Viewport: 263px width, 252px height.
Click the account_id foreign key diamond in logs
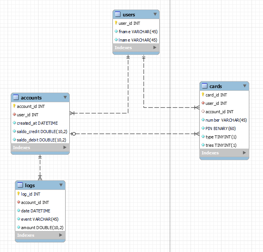pyautogui.click(x=19, y=202)
